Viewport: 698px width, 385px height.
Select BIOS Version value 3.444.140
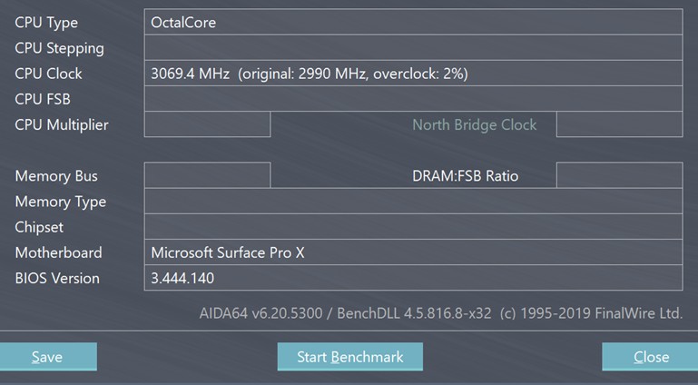coord(413,278)
